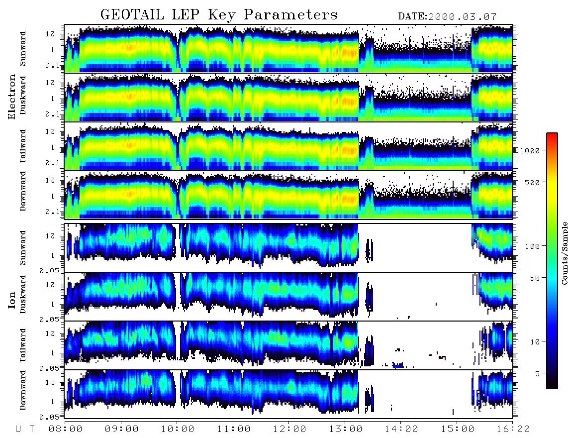The width and height of the screenshot is (568, 438).
Task: Click the 0.05 tick of Ion Sunward axis
Action: pos(49,270)
